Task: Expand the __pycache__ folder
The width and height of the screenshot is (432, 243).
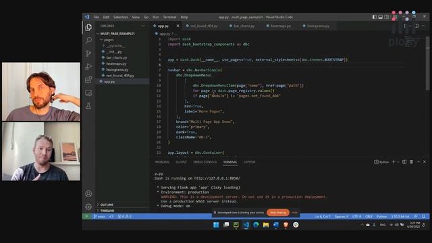Action: [115, 46]
